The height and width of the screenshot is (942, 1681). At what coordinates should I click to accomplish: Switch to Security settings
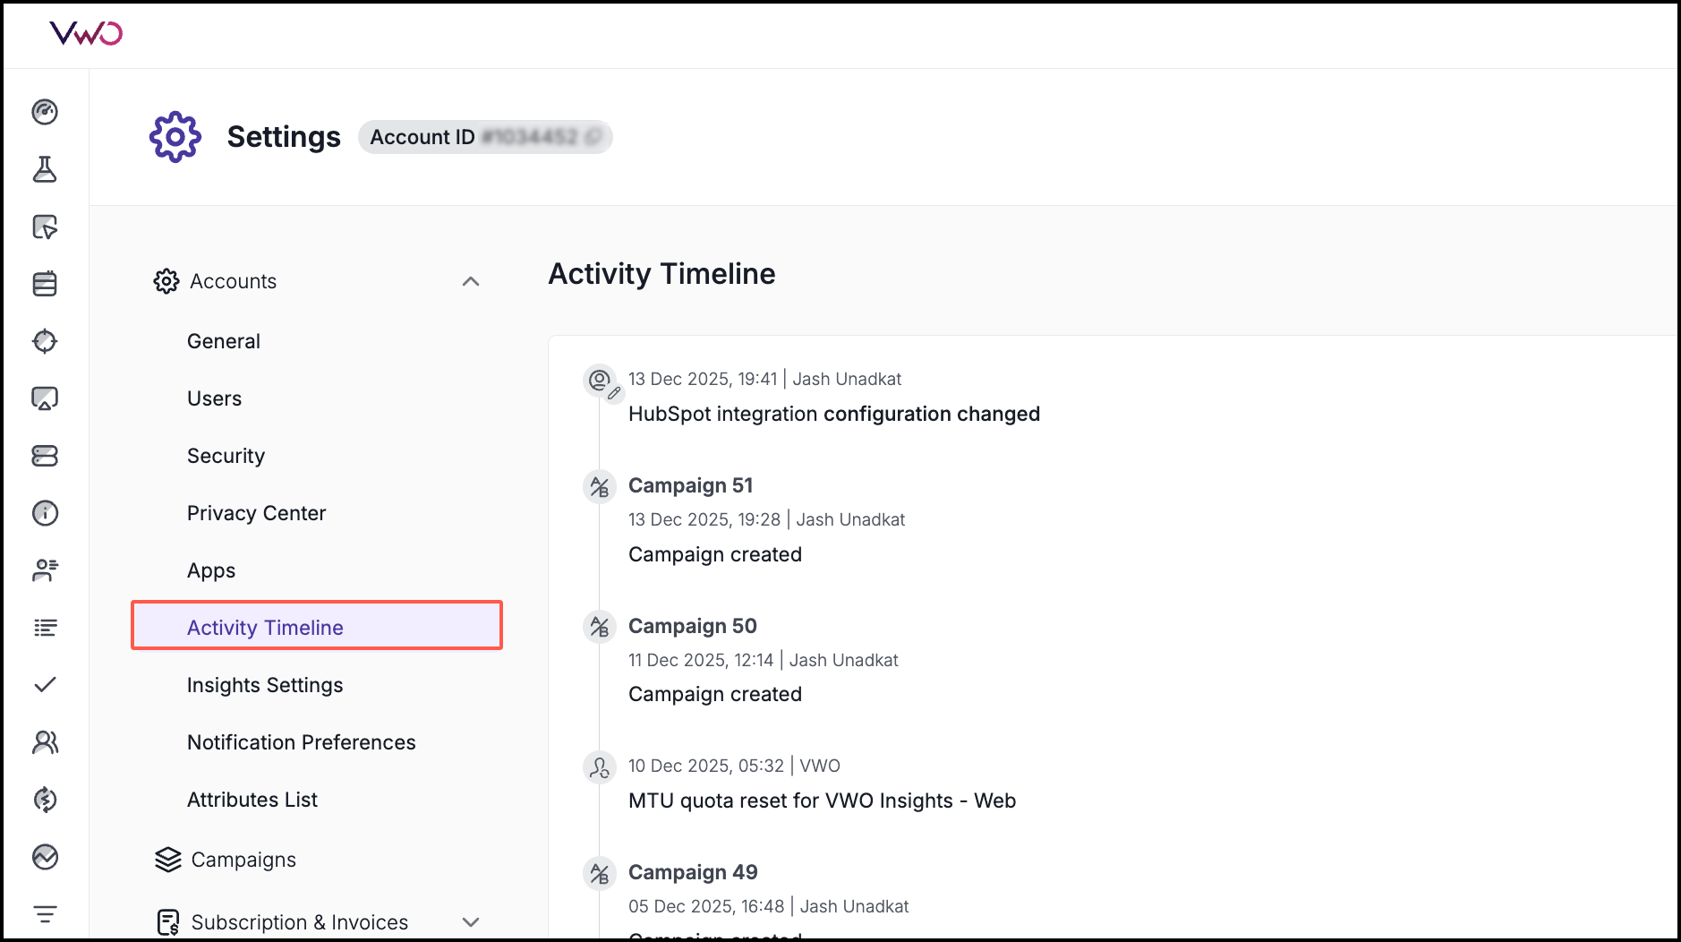click(x=226, y=456)
